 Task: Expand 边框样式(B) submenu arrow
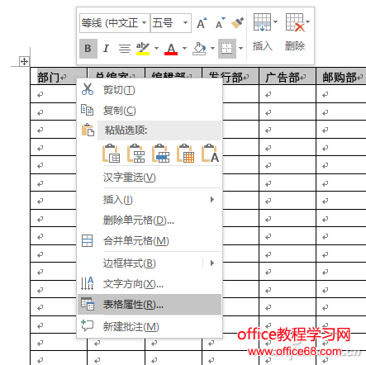coord(212,263)
